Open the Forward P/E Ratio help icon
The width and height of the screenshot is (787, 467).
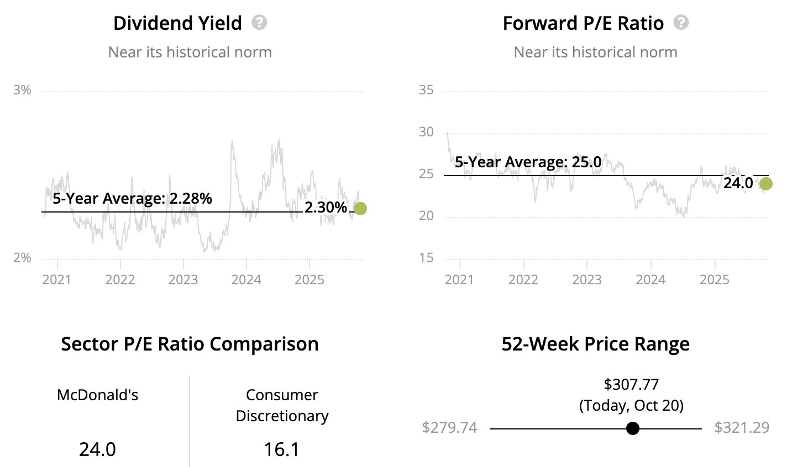pyautogui.click(x=681, y=23)
